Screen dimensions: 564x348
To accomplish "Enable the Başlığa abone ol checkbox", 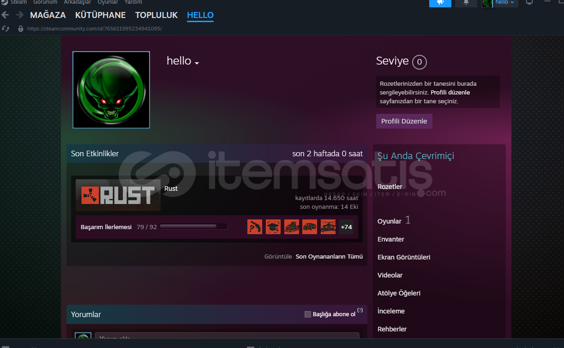I will [x=308, y=314].
